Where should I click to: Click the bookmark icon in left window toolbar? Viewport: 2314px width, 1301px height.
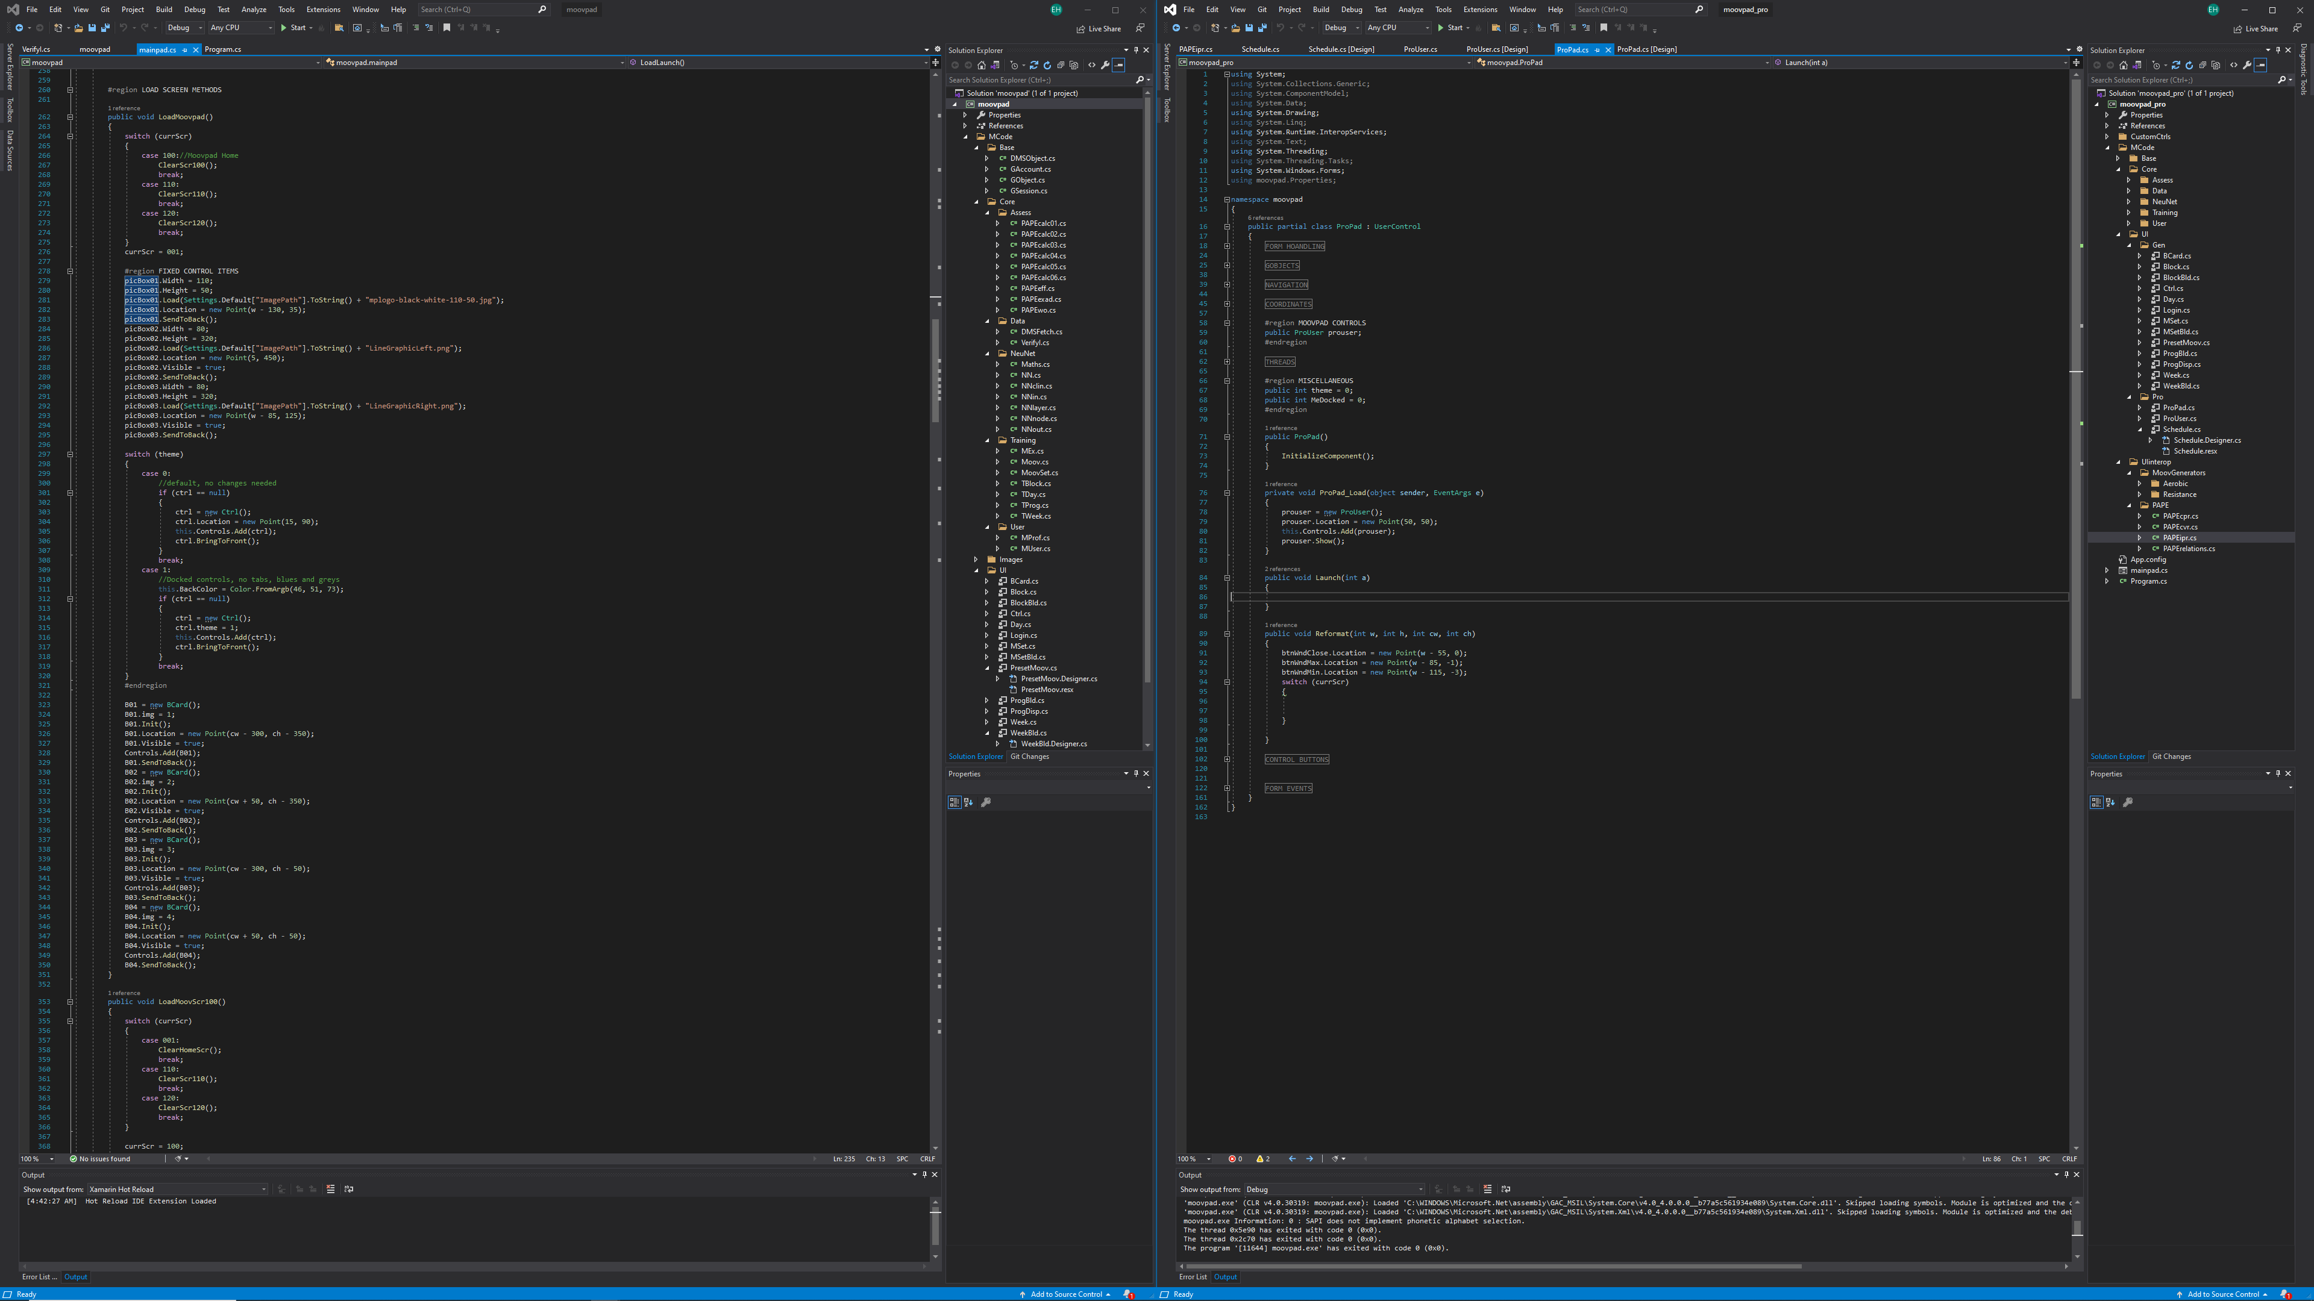(x=447, y=28)
